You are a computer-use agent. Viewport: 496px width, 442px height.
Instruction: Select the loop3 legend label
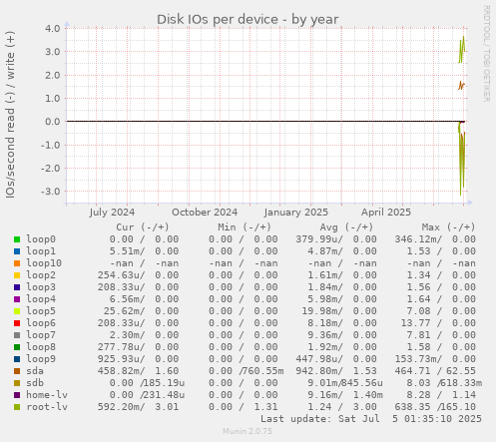(x=41, y=287)
